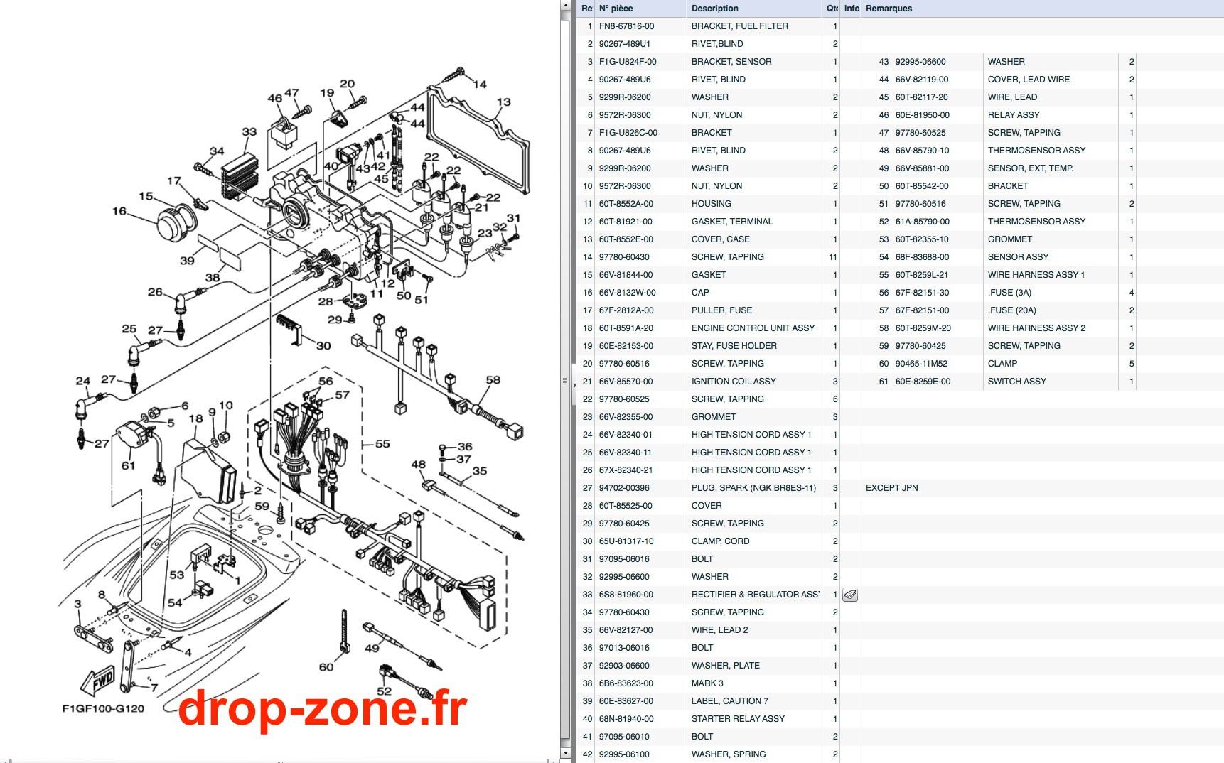
Task: Click vertical scrollbar track between diagram and table
Action: (x=566, y=379)
